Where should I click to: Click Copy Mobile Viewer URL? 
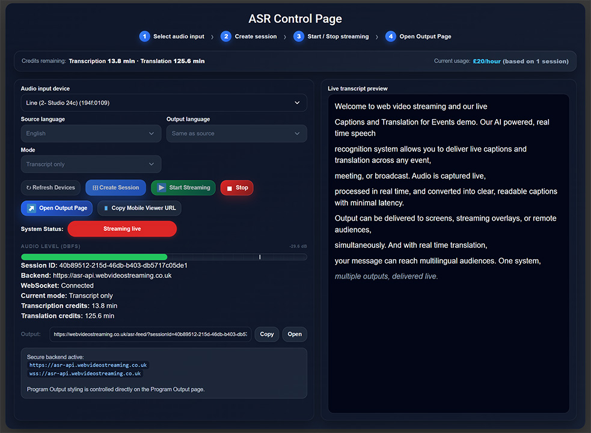[139, 208]
